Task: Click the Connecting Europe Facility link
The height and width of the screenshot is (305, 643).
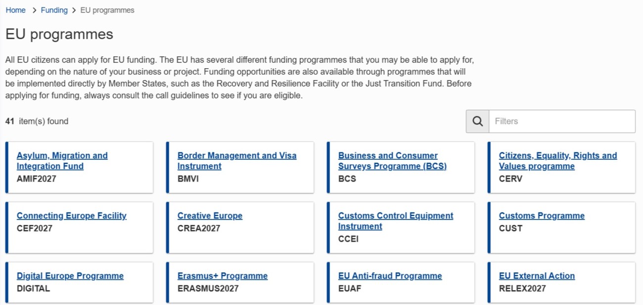Action: (72, 216)
